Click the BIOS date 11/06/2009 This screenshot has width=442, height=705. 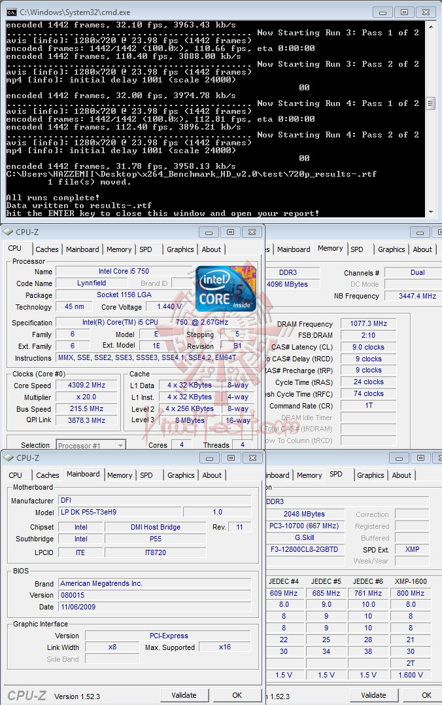pos(155,607)
